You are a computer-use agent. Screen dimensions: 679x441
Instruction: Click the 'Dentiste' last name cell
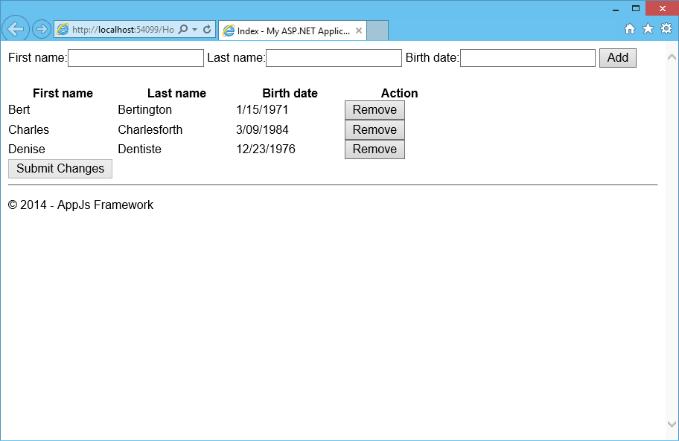click(x=139, y=149)
